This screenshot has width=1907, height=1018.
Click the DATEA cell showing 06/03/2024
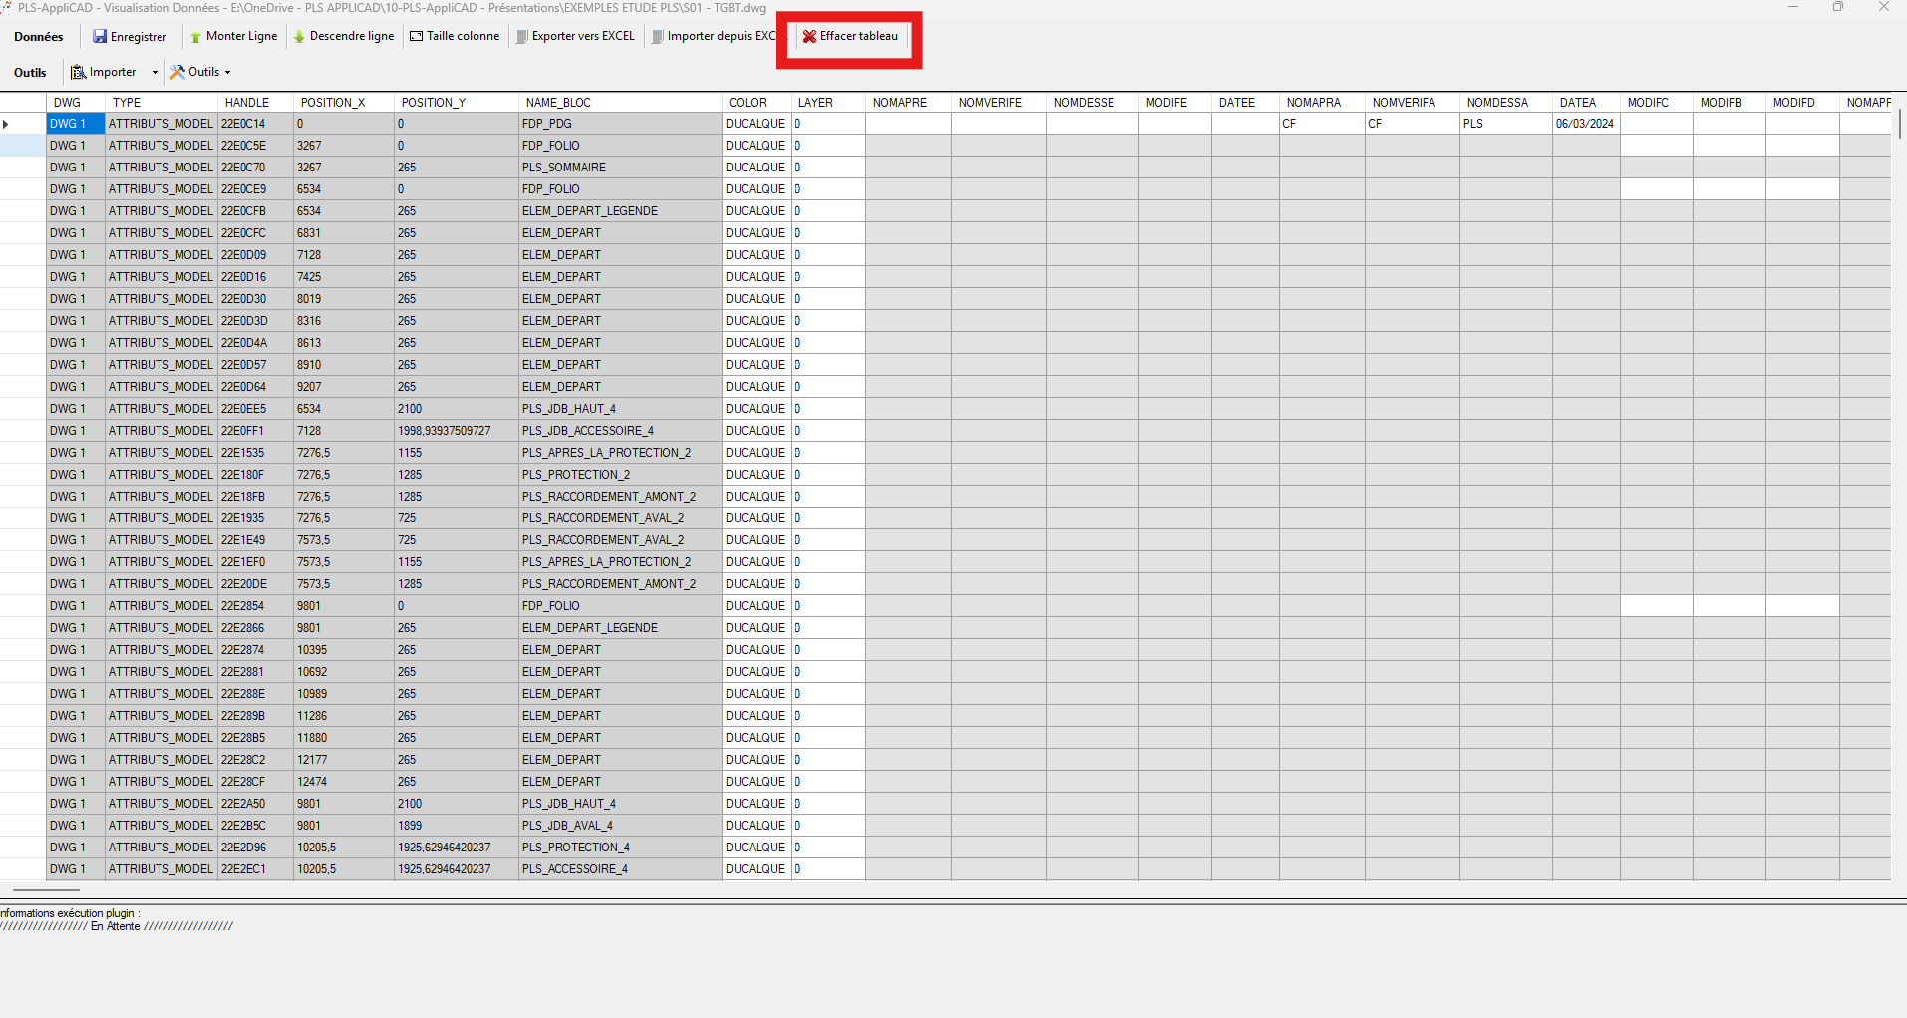[x=1585, y=125]
